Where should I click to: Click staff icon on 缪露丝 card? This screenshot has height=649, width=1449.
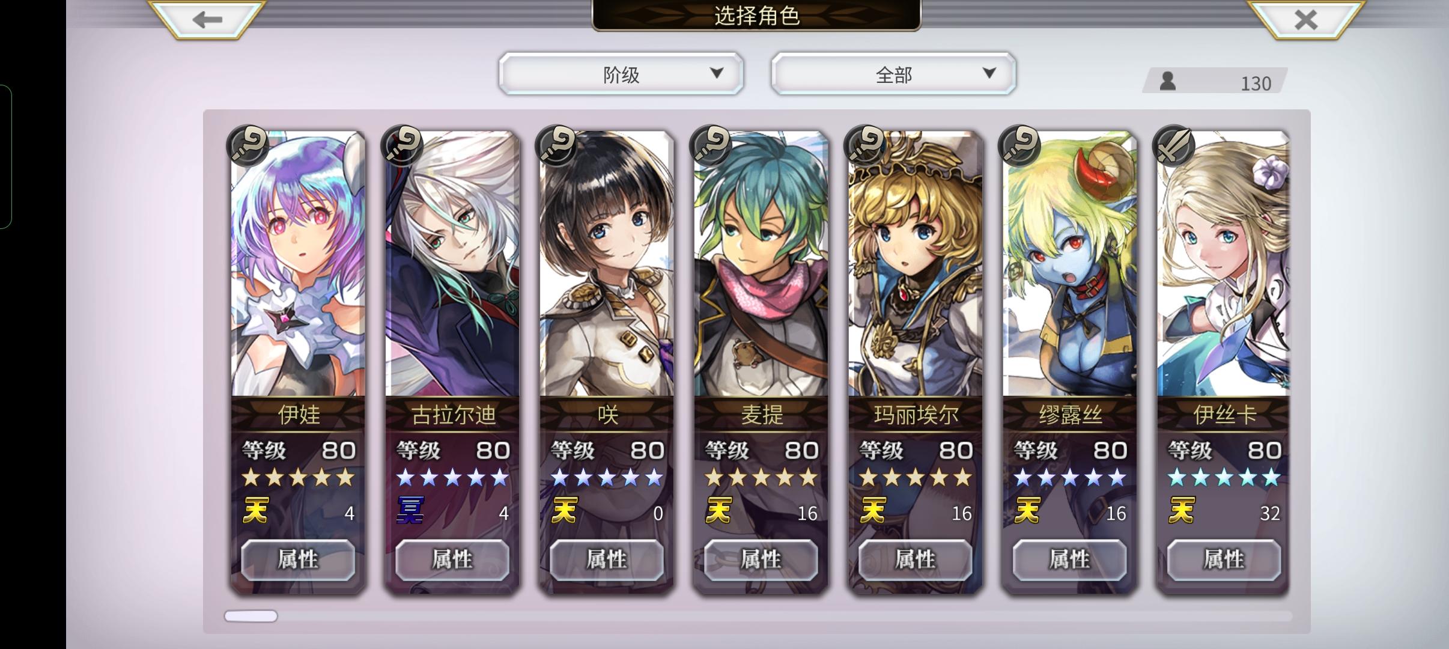(1019, 145)
